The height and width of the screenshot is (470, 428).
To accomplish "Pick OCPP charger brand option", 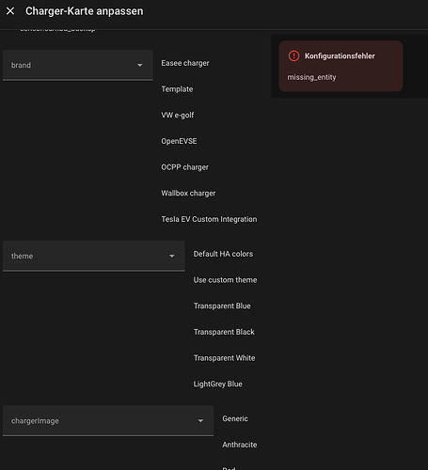I will [x=184, y=167].
